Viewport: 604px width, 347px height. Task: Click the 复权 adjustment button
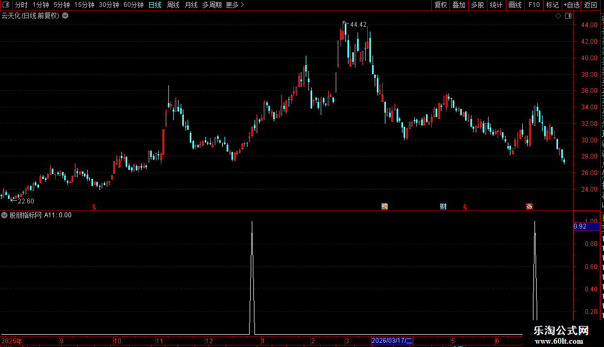pos(440,5)
